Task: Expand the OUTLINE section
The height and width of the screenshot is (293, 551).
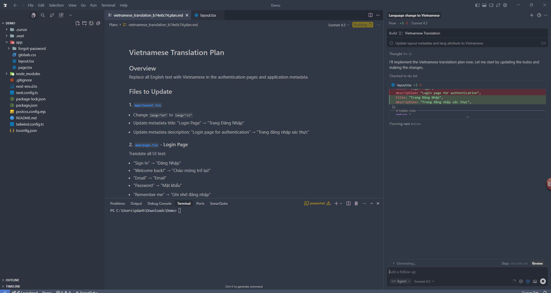Action: coord(12,280)
